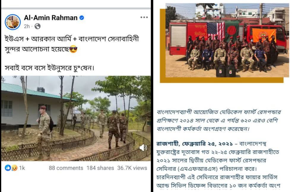Open the 88 comments link
The height and width of the screenshot is (192, 293).
[x=66, y=168]
